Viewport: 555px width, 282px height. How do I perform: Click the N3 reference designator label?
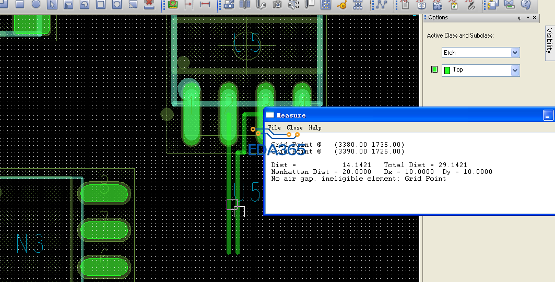30,243
